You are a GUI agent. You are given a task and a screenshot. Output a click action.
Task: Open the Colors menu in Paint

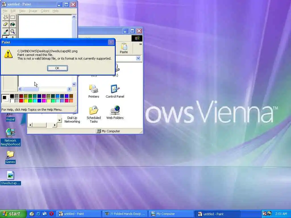[45, 11]
